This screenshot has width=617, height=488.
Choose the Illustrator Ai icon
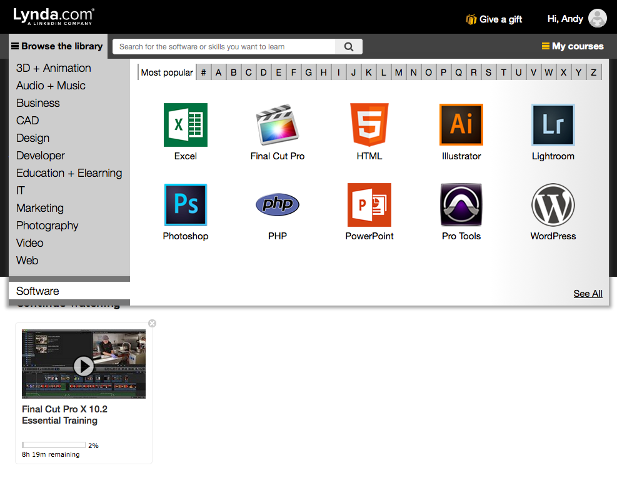pyautogui.click(x=461, y=124)
